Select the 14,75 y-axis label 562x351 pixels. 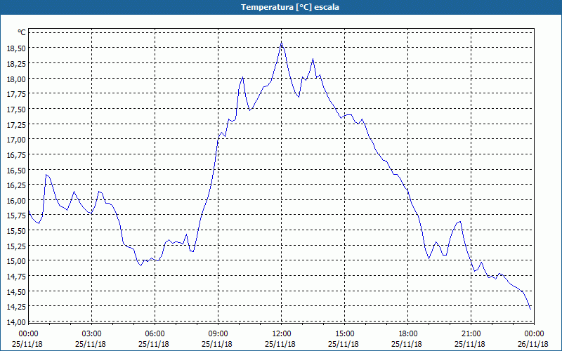(x=16, y=276)
